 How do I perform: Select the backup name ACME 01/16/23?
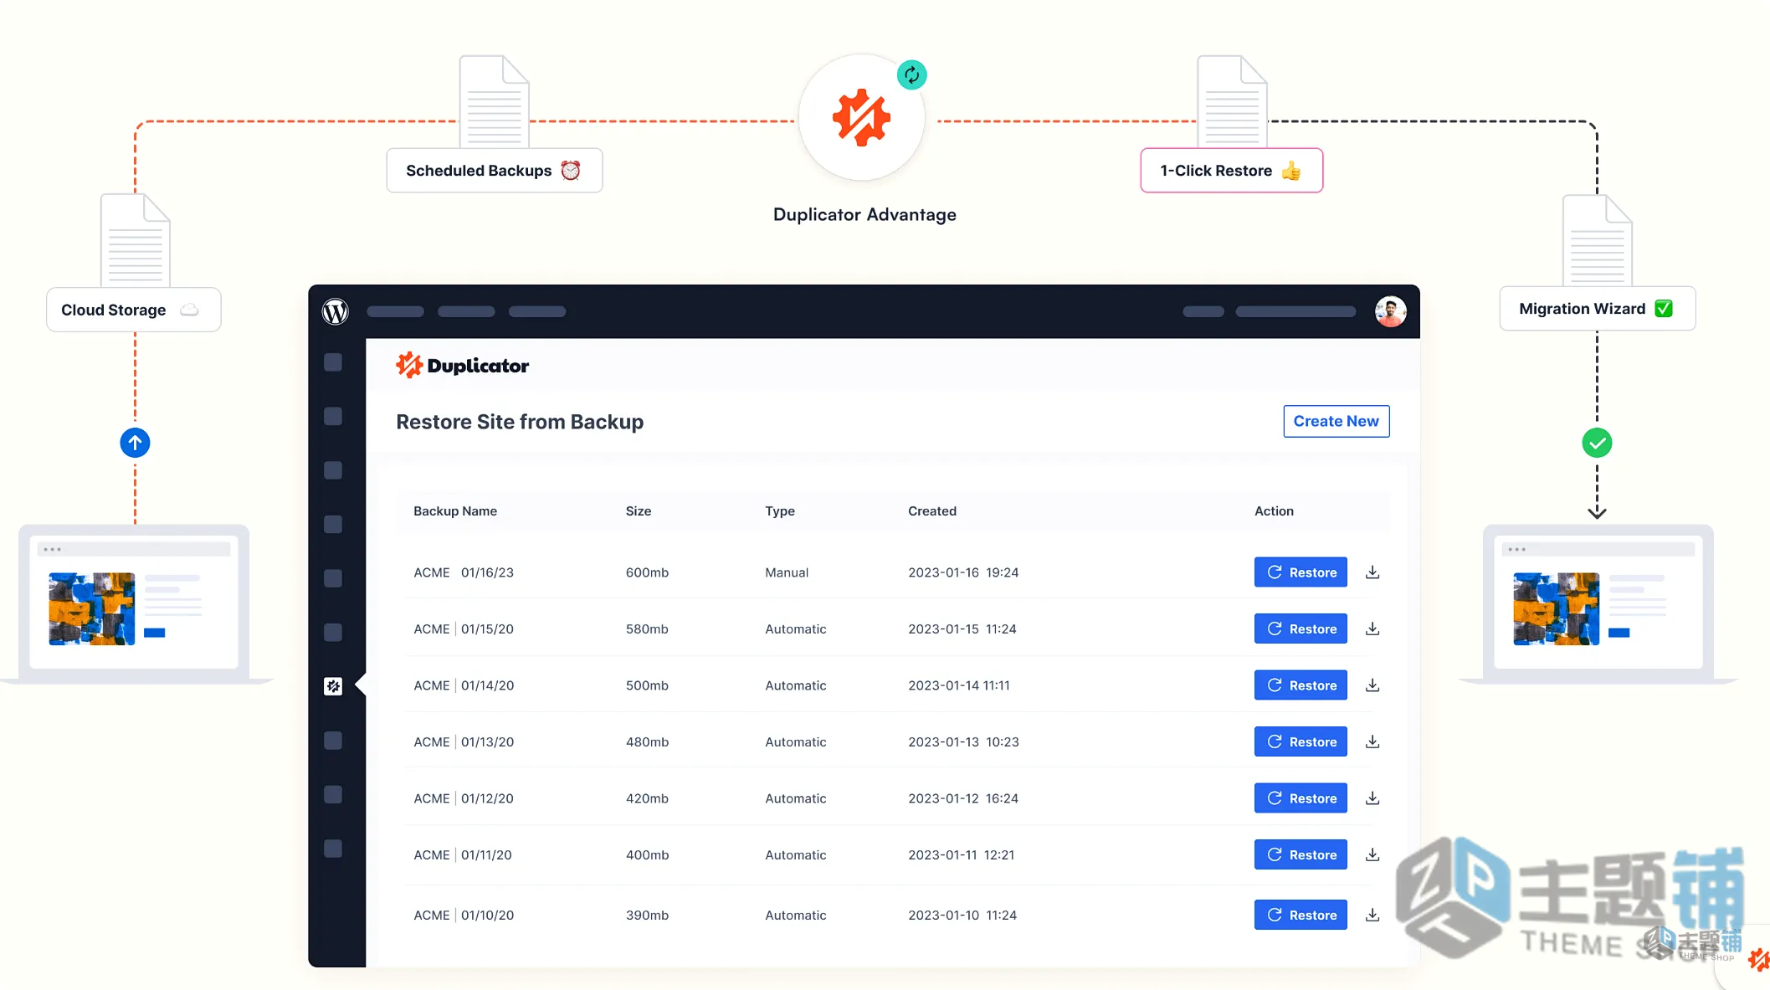464,572
